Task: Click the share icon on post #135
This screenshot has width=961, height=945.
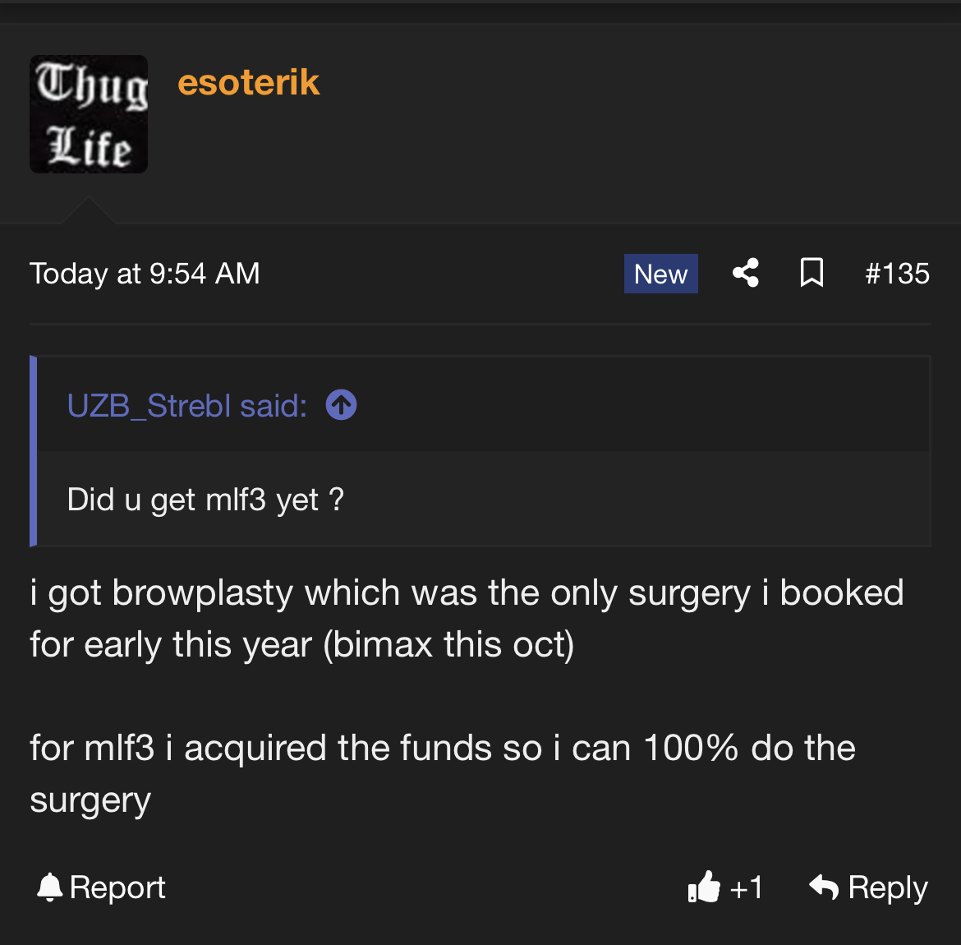Action: (x=745, y=273)
